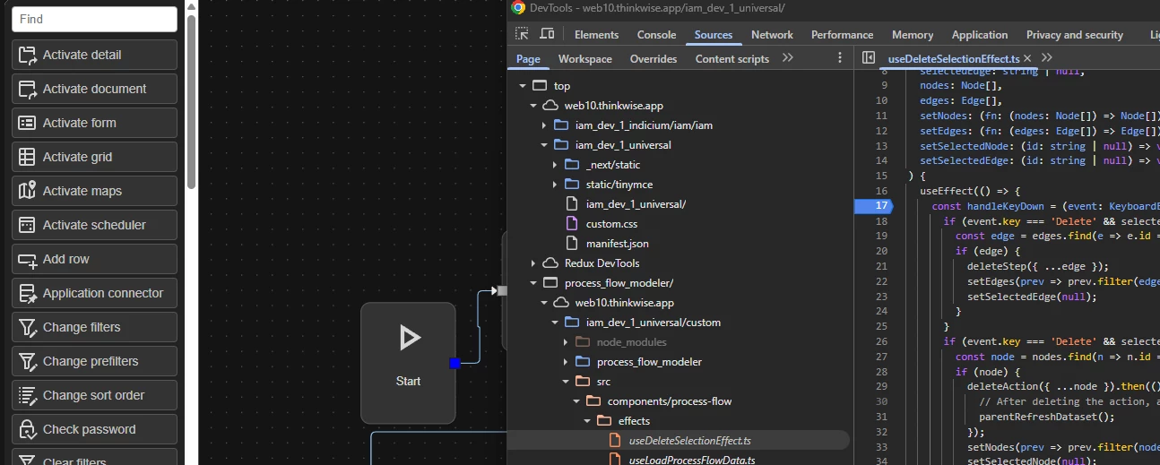Click the Activate maps icon
Image resolution: width=1160 pixels, height=465 pixels.
pyautogui.click(x=27, y=191)
